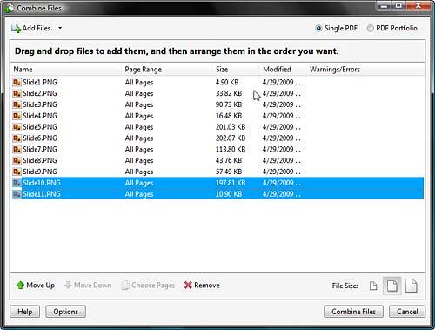435x330 pixels.
Task: Click the 90.73 KB size value
Action: (x=229, y=104)
